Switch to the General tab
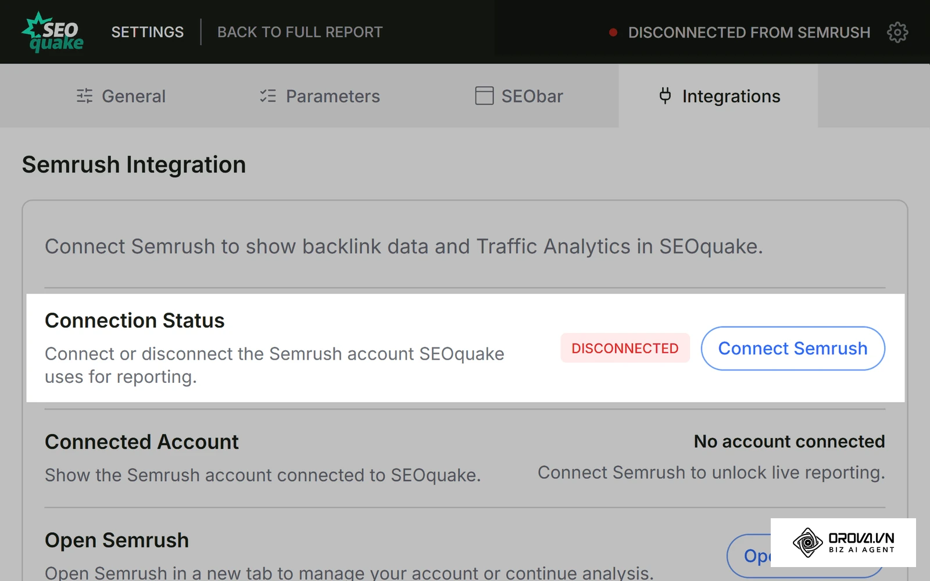 click(121, 96)
